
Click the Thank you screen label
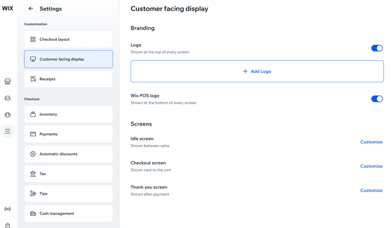[149, 187]
